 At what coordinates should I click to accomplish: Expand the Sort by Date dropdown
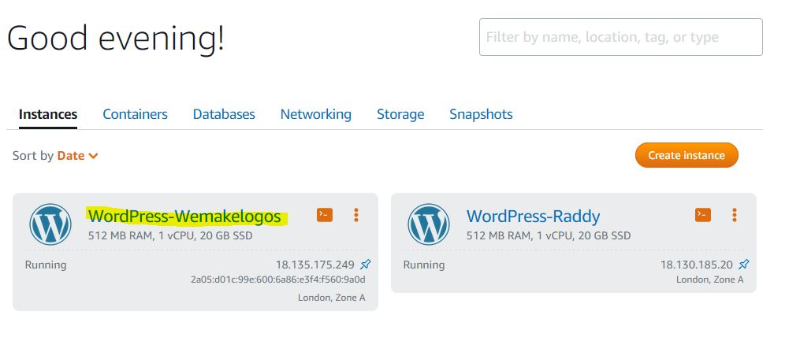pos(77,156)
